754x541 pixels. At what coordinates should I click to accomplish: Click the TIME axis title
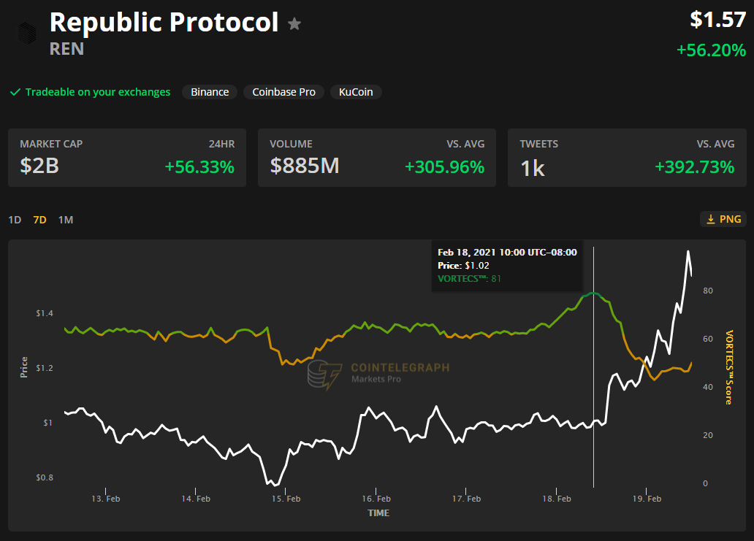pyautogui.click(x=378, y=513)
